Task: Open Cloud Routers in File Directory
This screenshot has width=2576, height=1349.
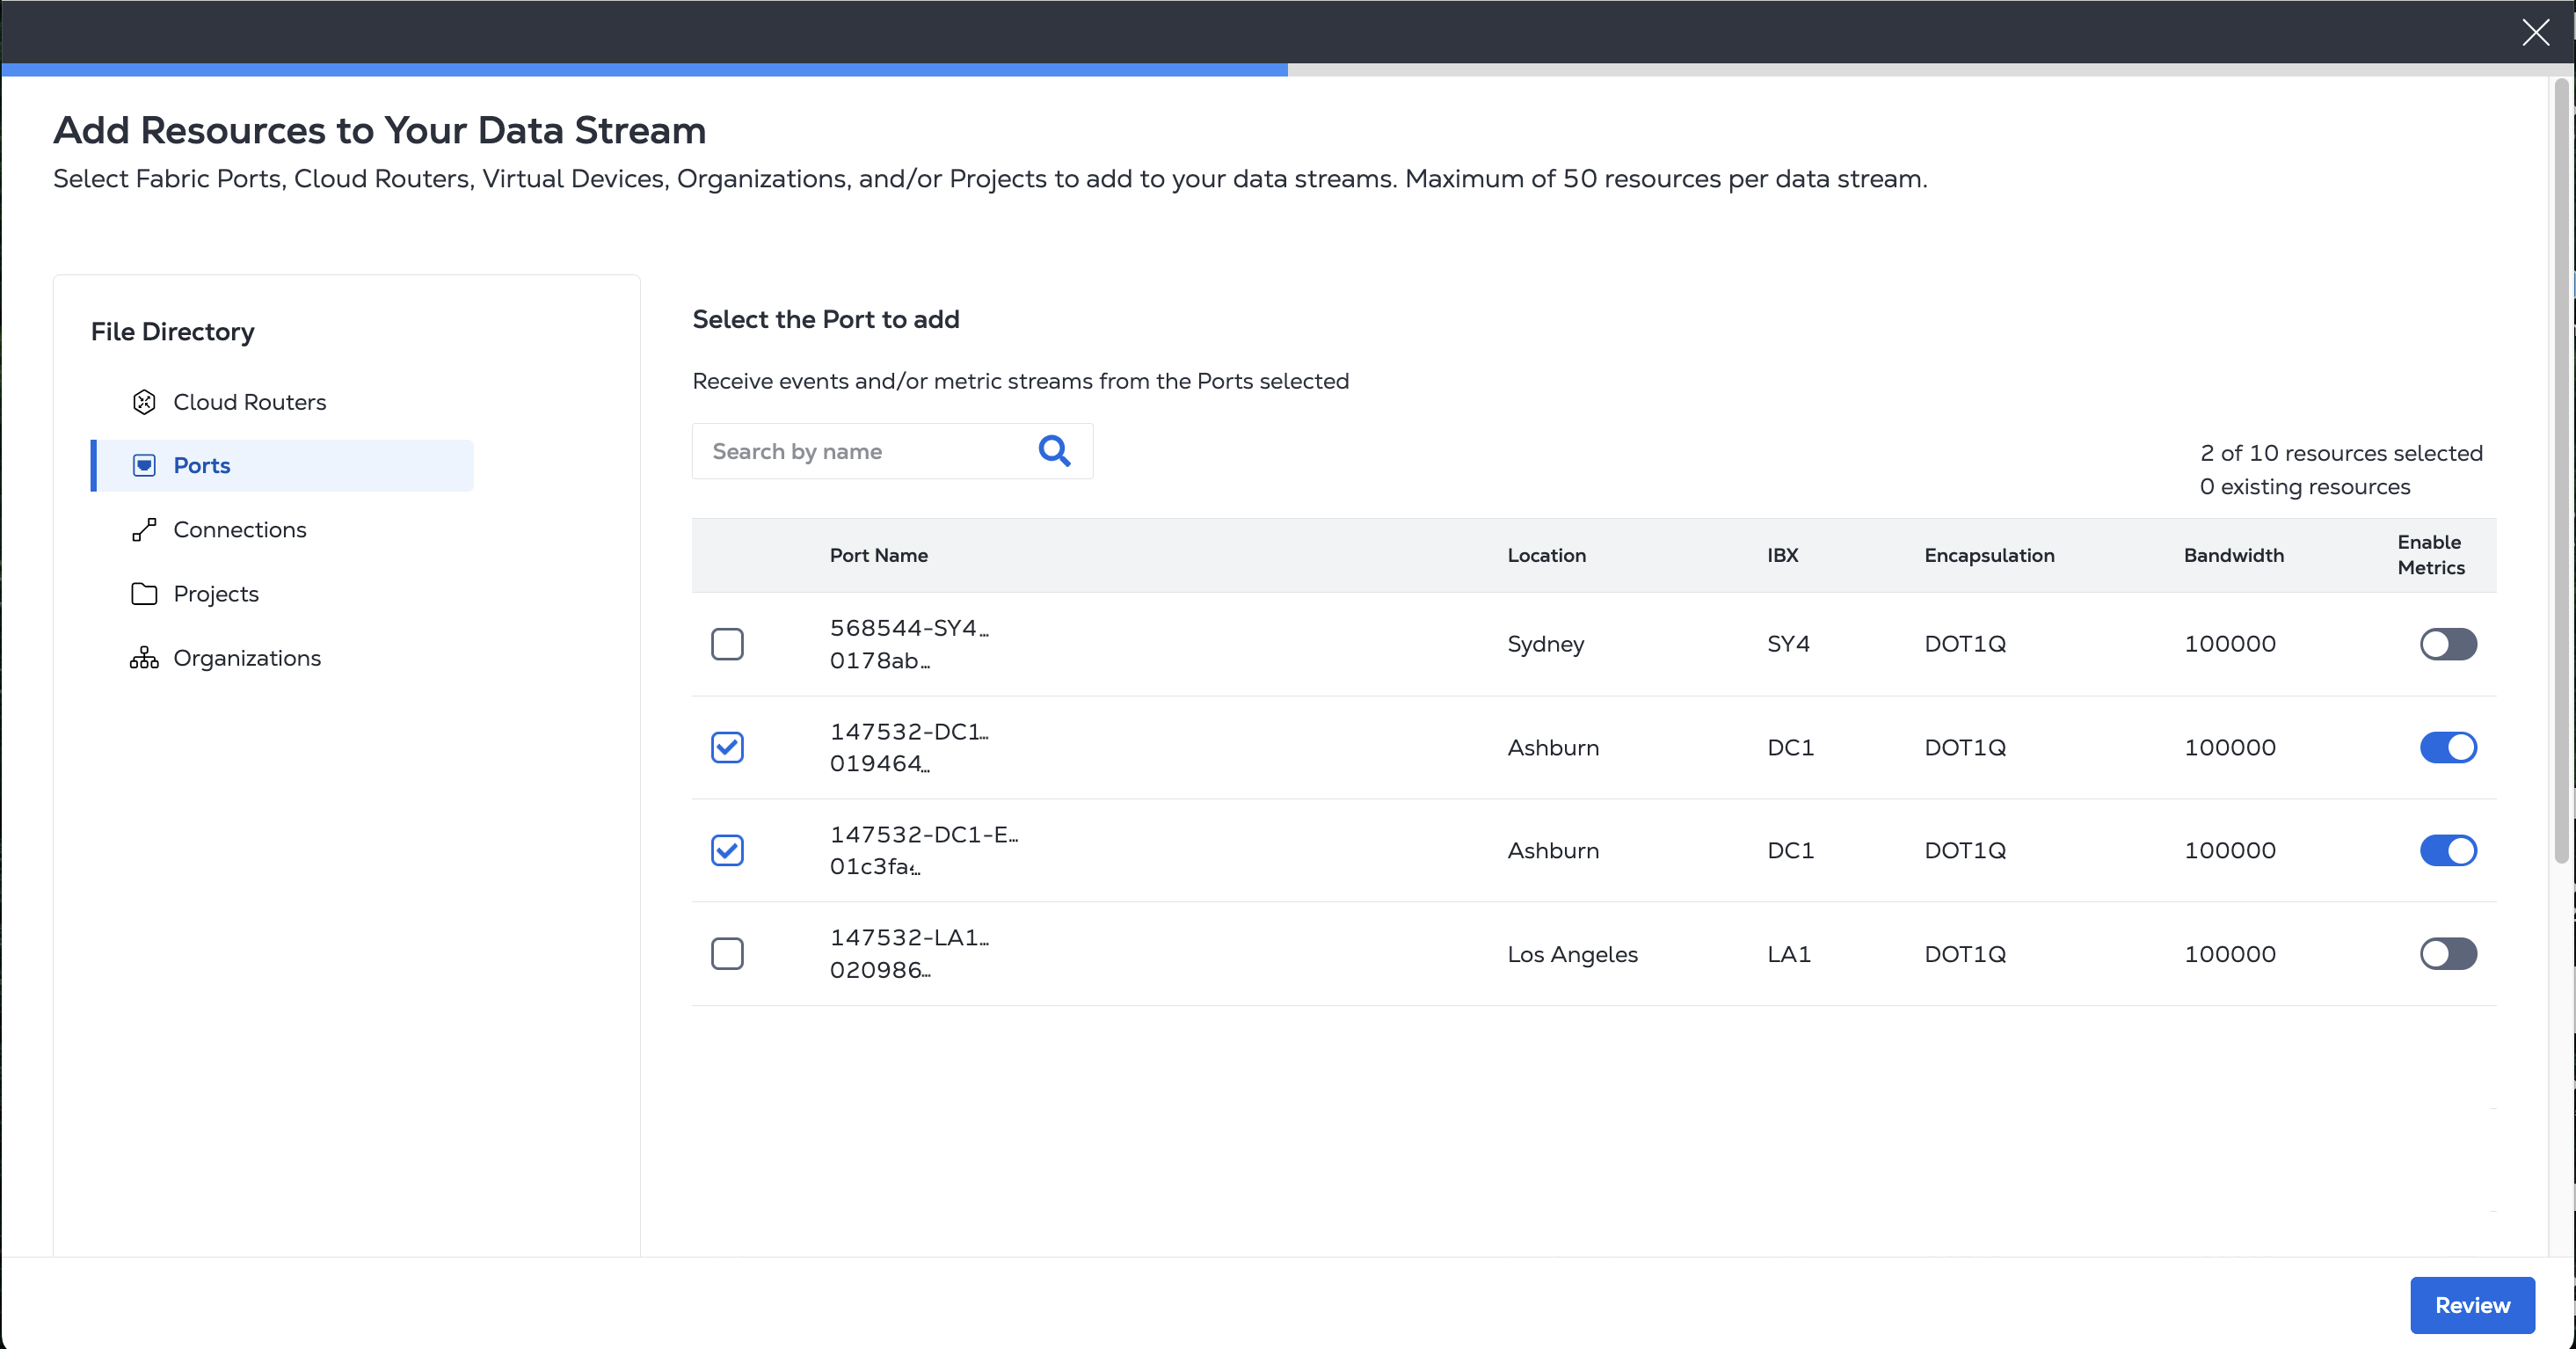Action: [x=250, y=402]
